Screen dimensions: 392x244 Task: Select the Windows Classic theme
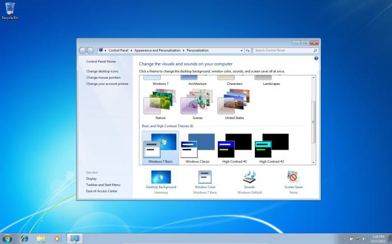point(198,148)
